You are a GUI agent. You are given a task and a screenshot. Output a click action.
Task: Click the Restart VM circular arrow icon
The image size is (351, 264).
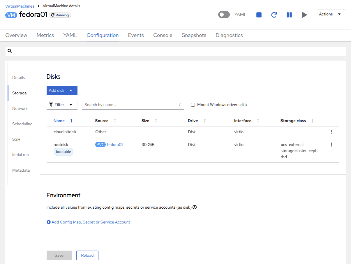274,15
